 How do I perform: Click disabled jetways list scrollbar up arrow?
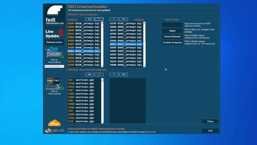145,23
